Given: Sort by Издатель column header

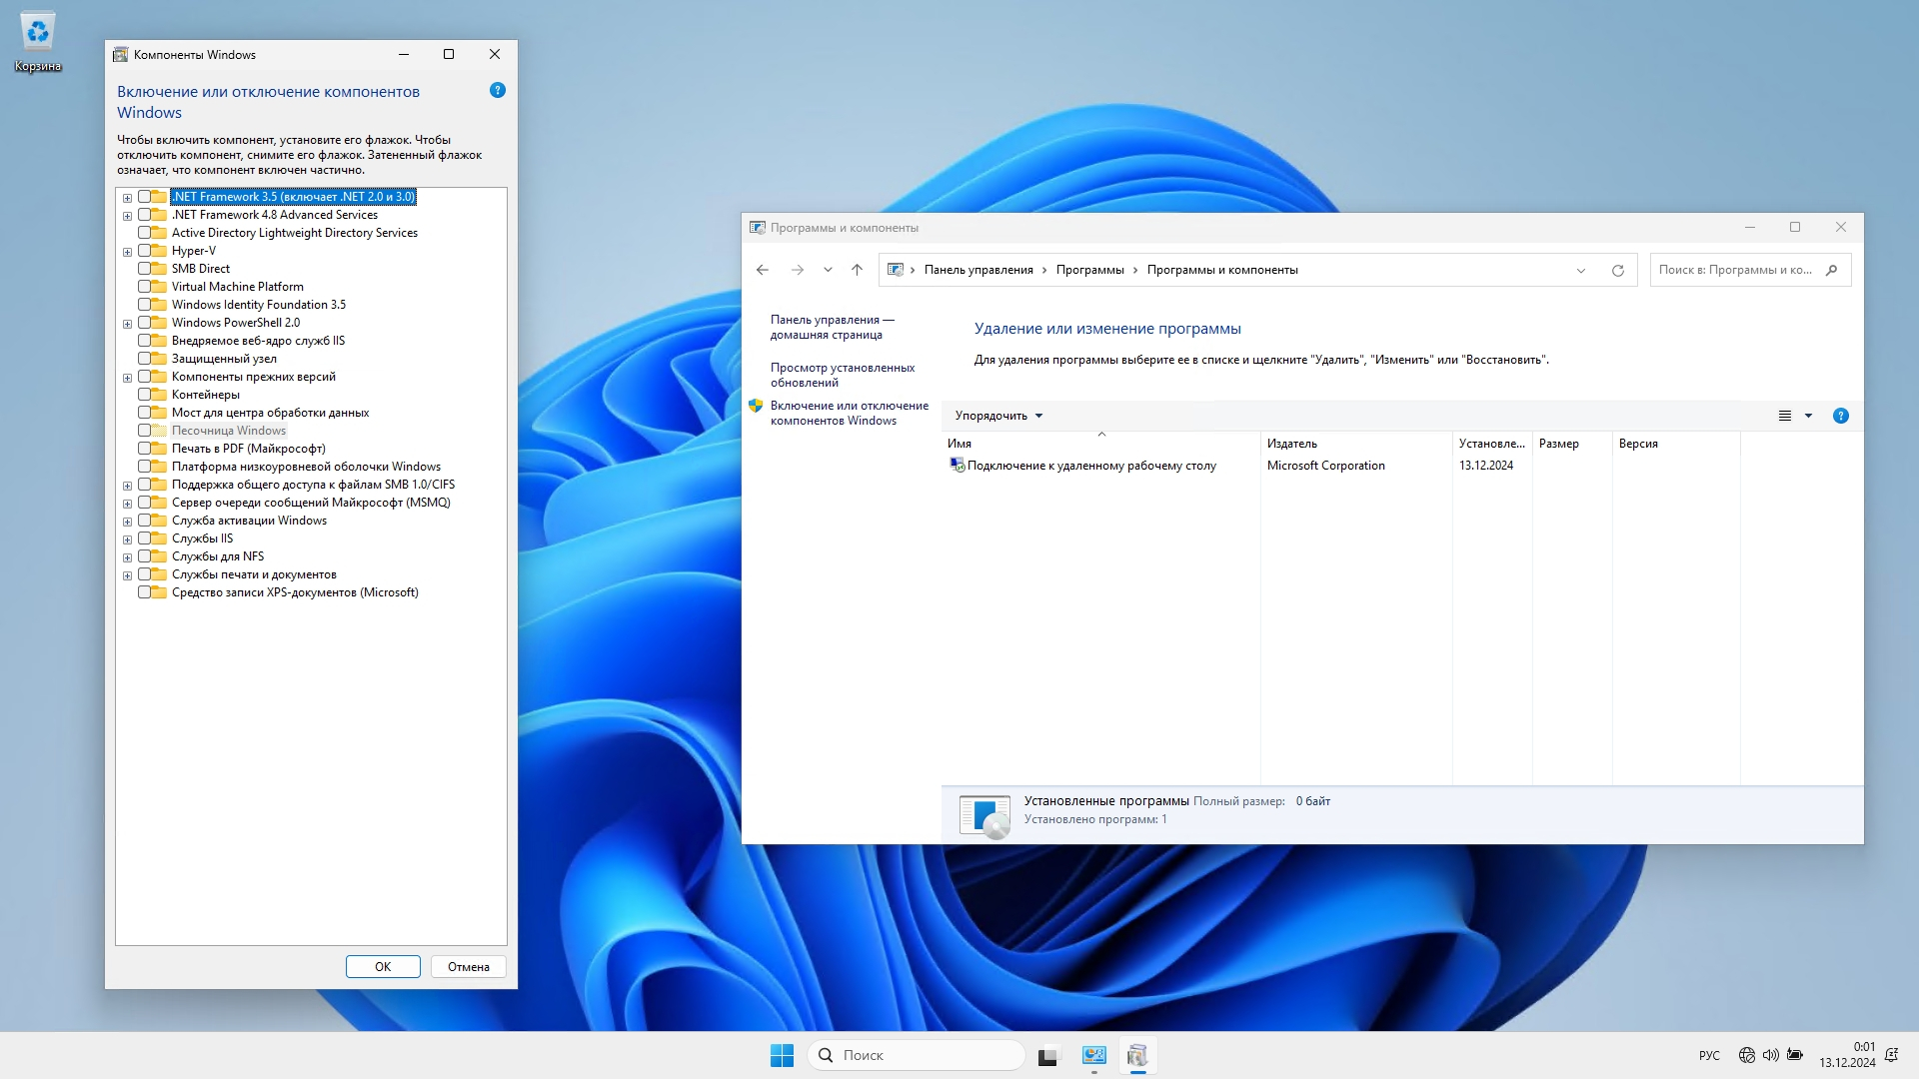Looking at the screenshot, I should click(x=1356, y=444).
